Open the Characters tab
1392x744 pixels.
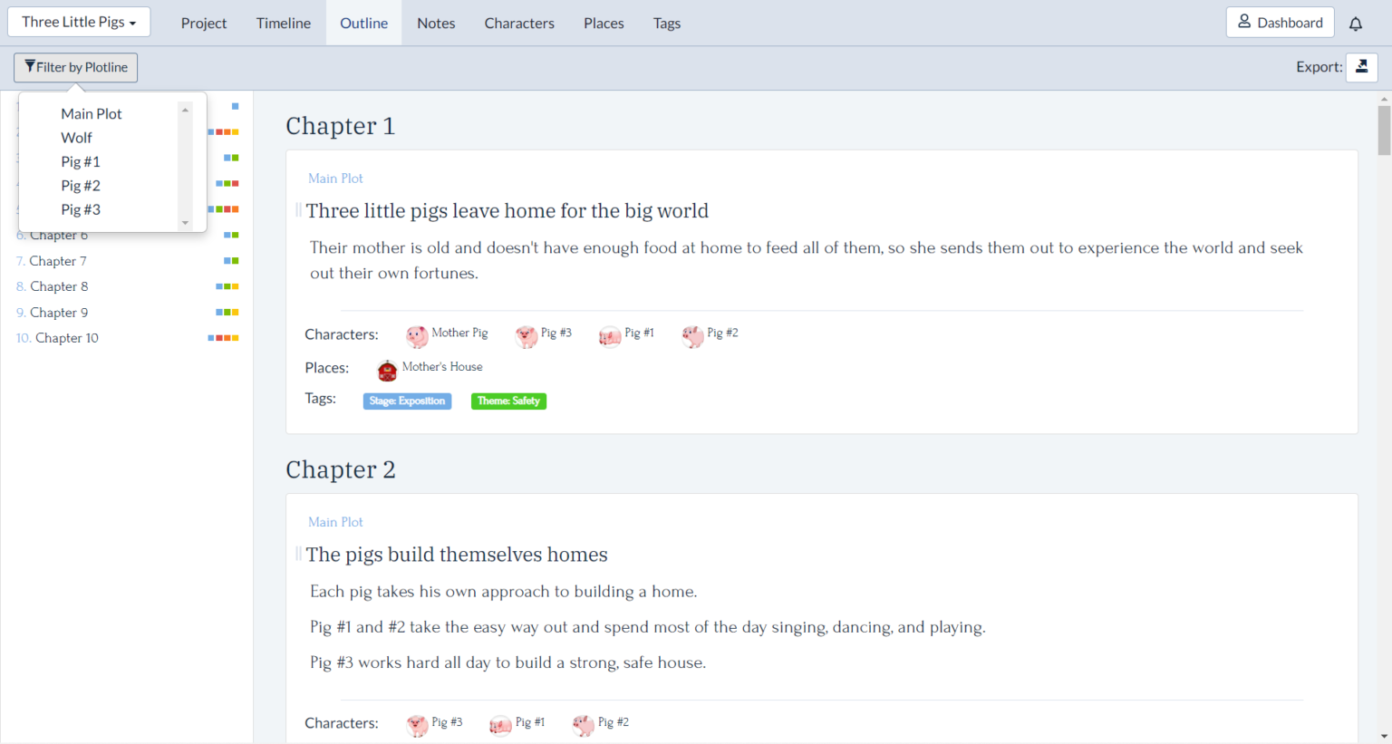click(518, 24)
